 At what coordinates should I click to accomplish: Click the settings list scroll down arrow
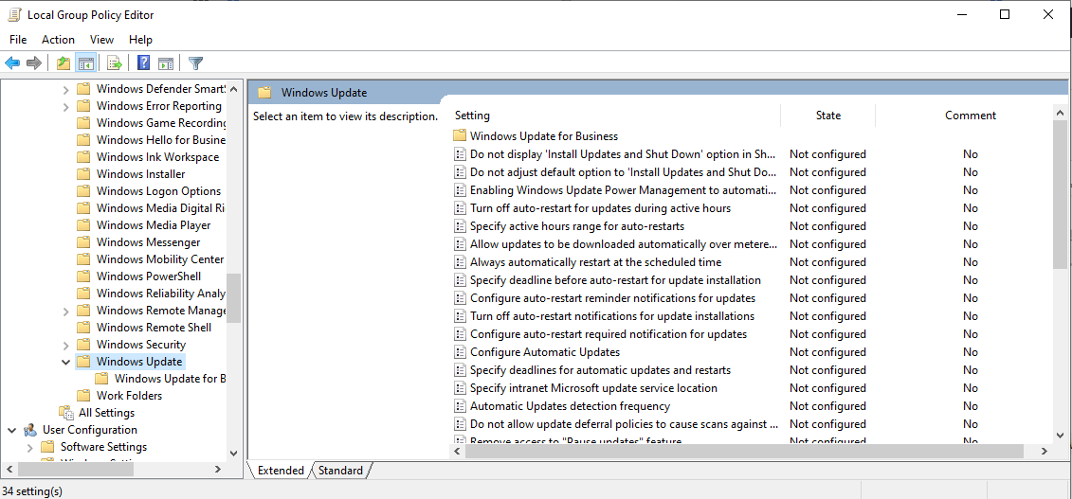(x=1060, y=435)
